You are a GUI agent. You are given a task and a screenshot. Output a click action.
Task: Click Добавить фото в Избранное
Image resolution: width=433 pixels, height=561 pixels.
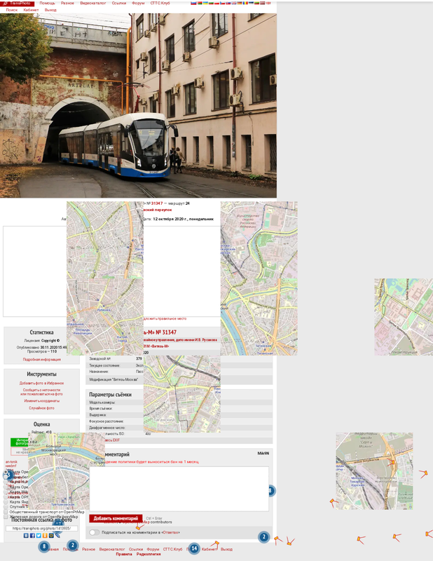click(x=41, y=383)
